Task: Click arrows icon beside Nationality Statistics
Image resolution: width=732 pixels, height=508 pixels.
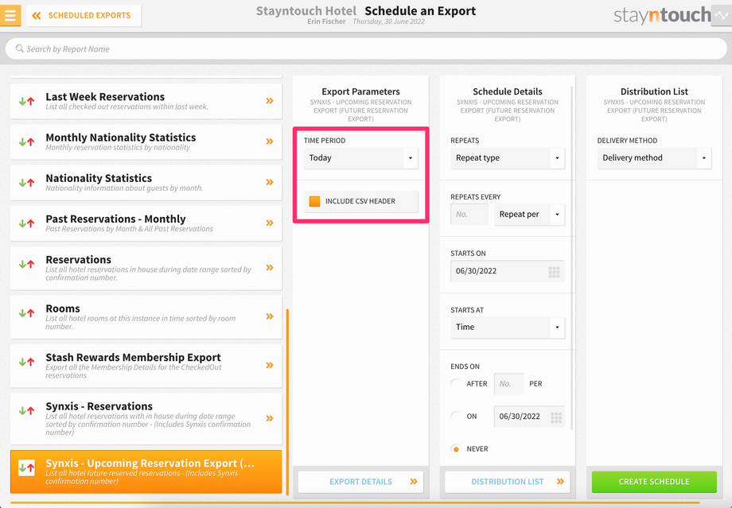Action: pyautogui.click(x=26, y=182)
